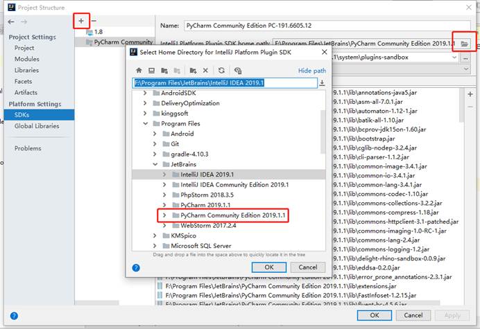Click the SDK Name input field
The image size is (480, 329).
327,26
